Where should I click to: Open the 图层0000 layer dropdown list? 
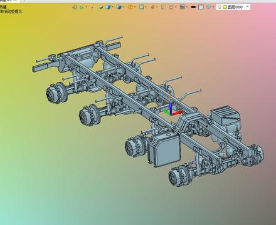[x=248, y=7]
